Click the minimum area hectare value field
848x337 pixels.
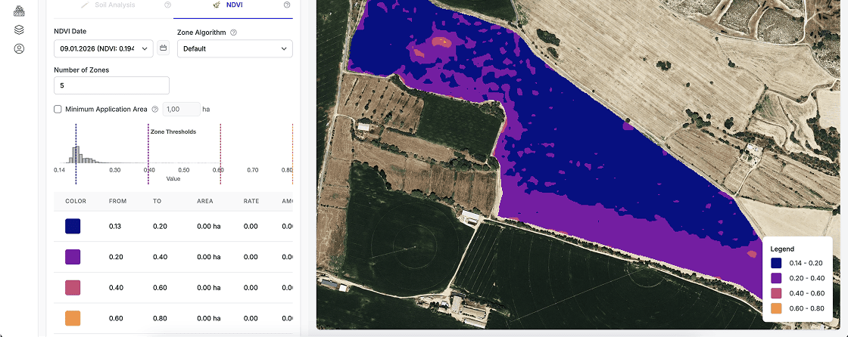[x=180, y=110]
